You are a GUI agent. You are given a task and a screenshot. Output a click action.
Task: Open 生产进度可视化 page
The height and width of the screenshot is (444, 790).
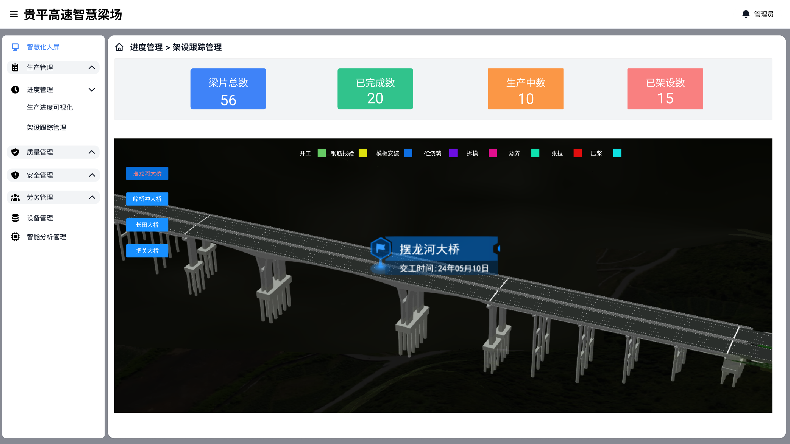[50, 108]
